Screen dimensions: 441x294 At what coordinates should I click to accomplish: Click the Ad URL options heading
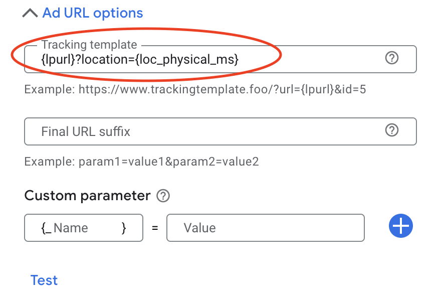pos(93,13)
